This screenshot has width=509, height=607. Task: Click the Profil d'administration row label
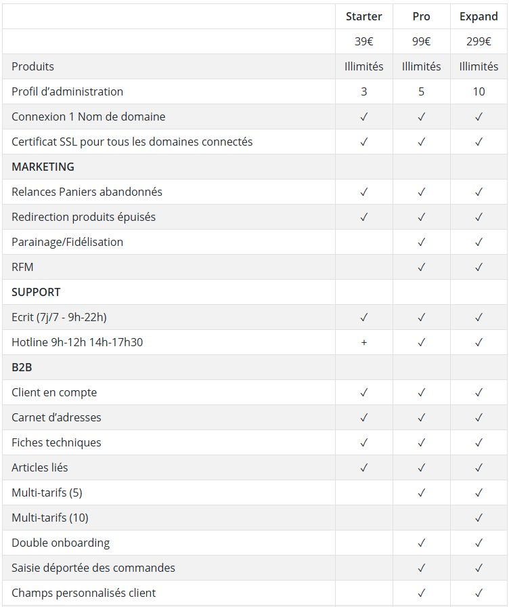pos(67,91)
